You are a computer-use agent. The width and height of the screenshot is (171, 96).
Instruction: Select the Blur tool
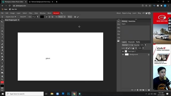click(2, 57)
